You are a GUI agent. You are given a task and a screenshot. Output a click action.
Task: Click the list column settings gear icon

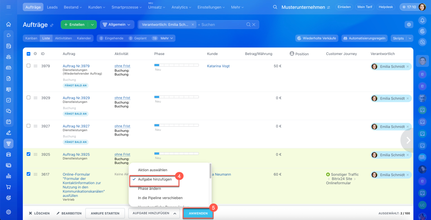pos(35,54)
